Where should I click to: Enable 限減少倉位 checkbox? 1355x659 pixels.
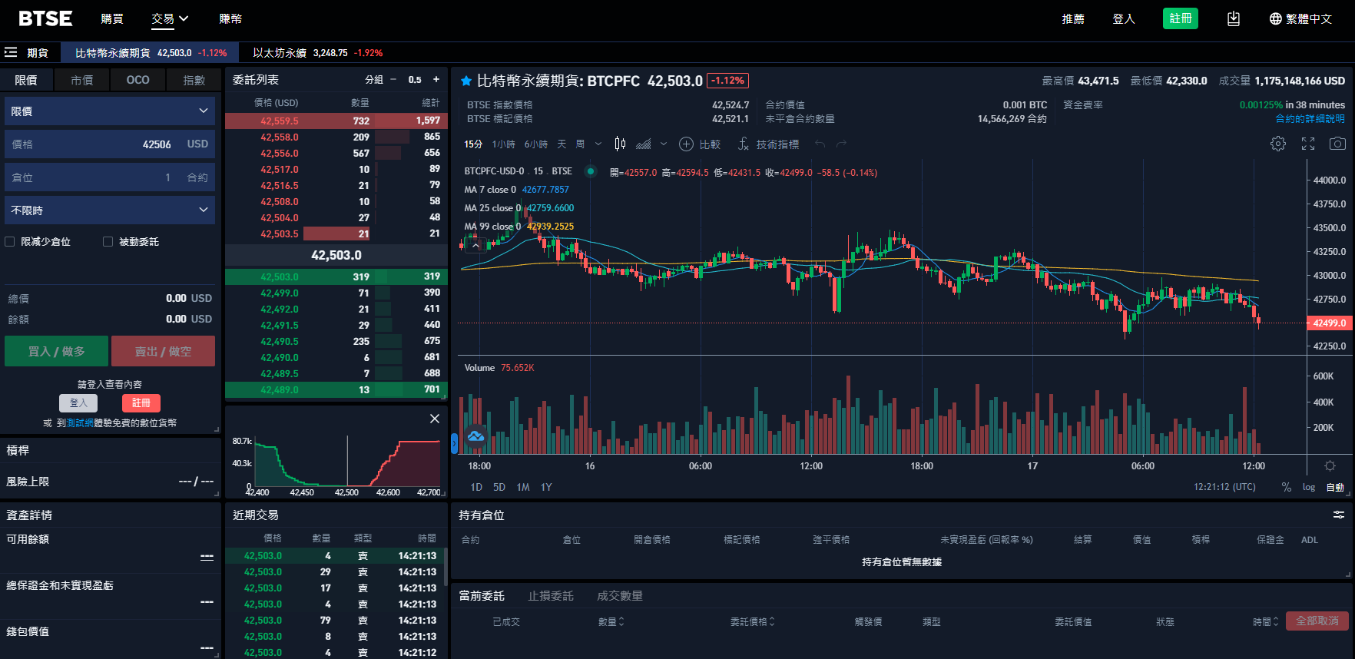coord(10,241)
